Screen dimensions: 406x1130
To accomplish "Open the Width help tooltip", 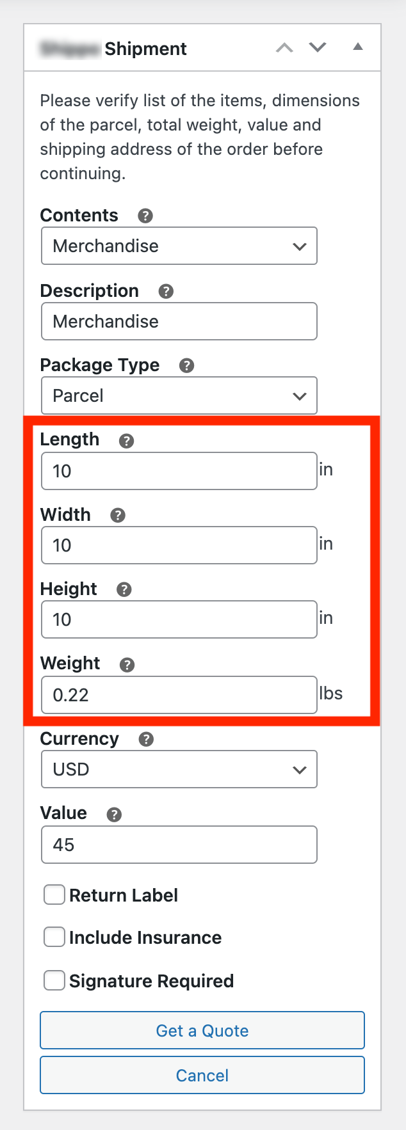I will click(x=117, y=514).
